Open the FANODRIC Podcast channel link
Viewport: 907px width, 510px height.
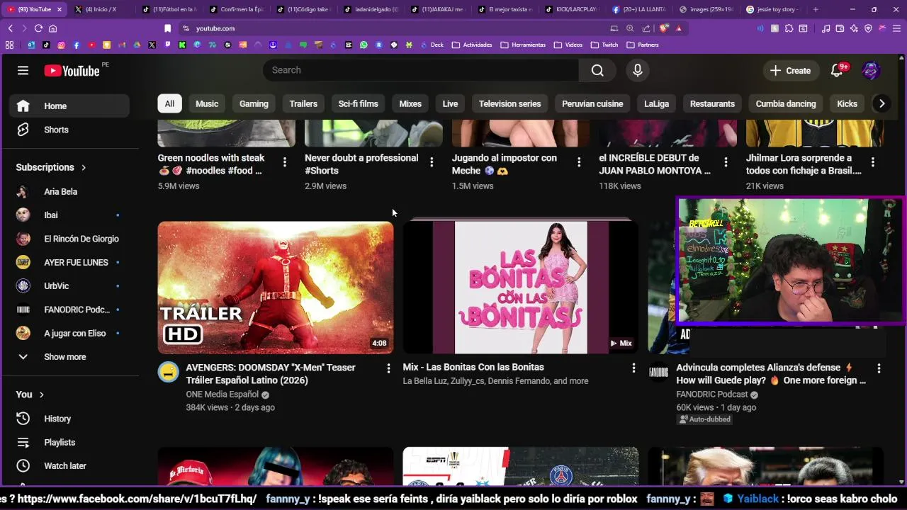(712, 395)
